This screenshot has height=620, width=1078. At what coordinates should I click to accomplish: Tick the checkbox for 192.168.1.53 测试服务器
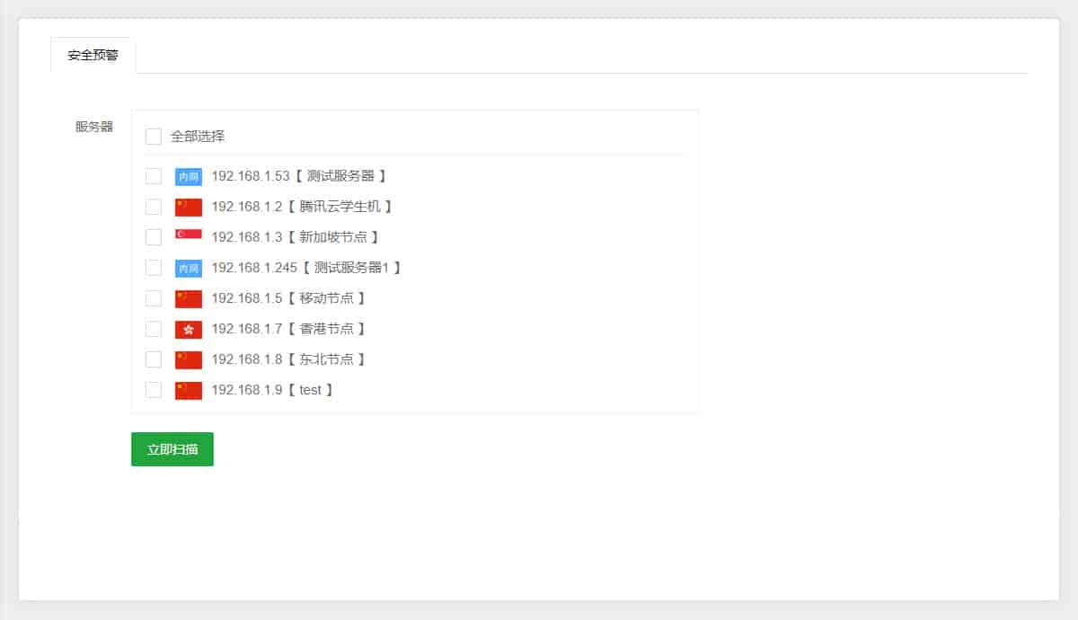point(154,176)
